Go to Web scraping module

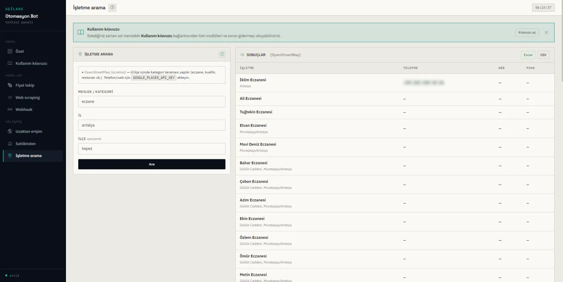[x=33, y=98]
